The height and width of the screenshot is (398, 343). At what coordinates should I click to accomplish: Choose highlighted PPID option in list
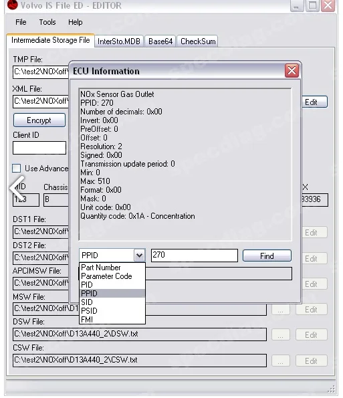tap(112, 294)
